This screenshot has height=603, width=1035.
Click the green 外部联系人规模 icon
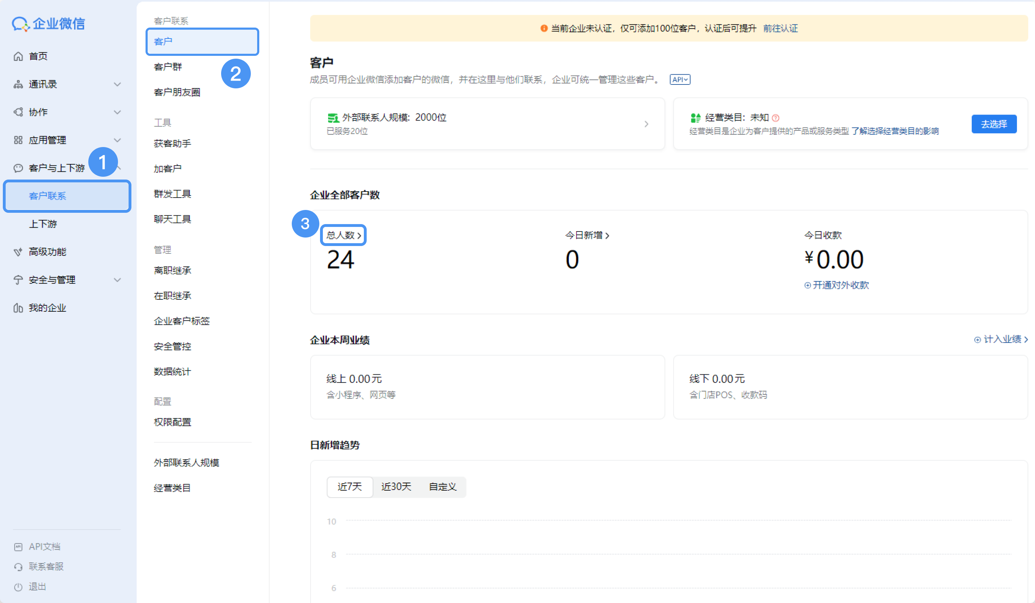[333, 118]
